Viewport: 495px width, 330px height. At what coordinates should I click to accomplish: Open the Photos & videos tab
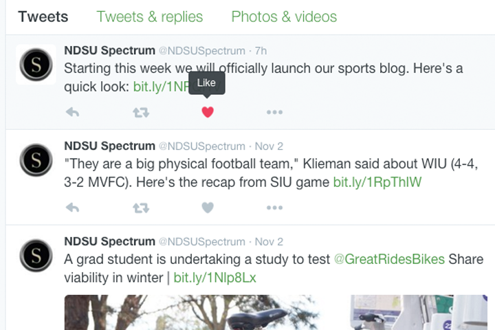284,16
